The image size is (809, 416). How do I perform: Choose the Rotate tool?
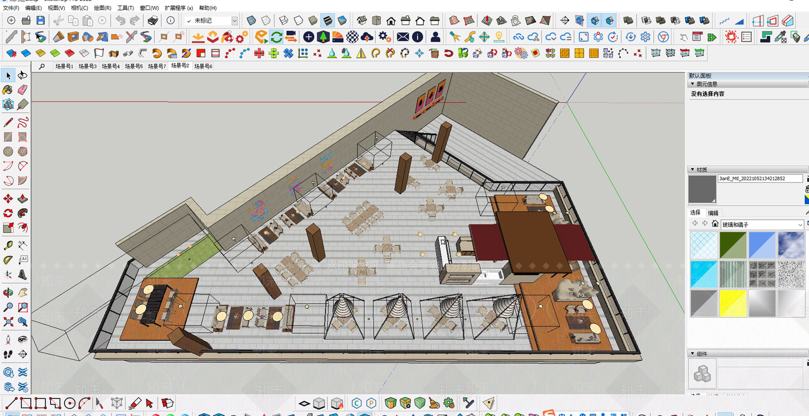click(x=8, y=213)
